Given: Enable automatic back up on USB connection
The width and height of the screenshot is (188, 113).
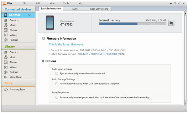Looking at the screenshot, I should pos(57,84).
